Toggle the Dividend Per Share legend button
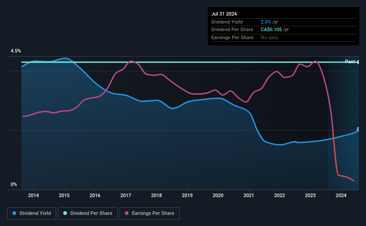 click(88, 214)
